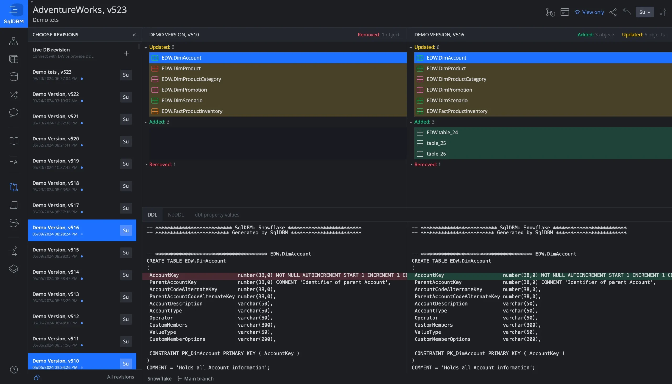672x384 pixels.
Task: Click the link icon beside All revisions
Action: (37, 377)
